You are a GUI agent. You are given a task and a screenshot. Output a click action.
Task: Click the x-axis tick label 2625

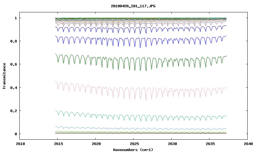(x=134, y=144)
